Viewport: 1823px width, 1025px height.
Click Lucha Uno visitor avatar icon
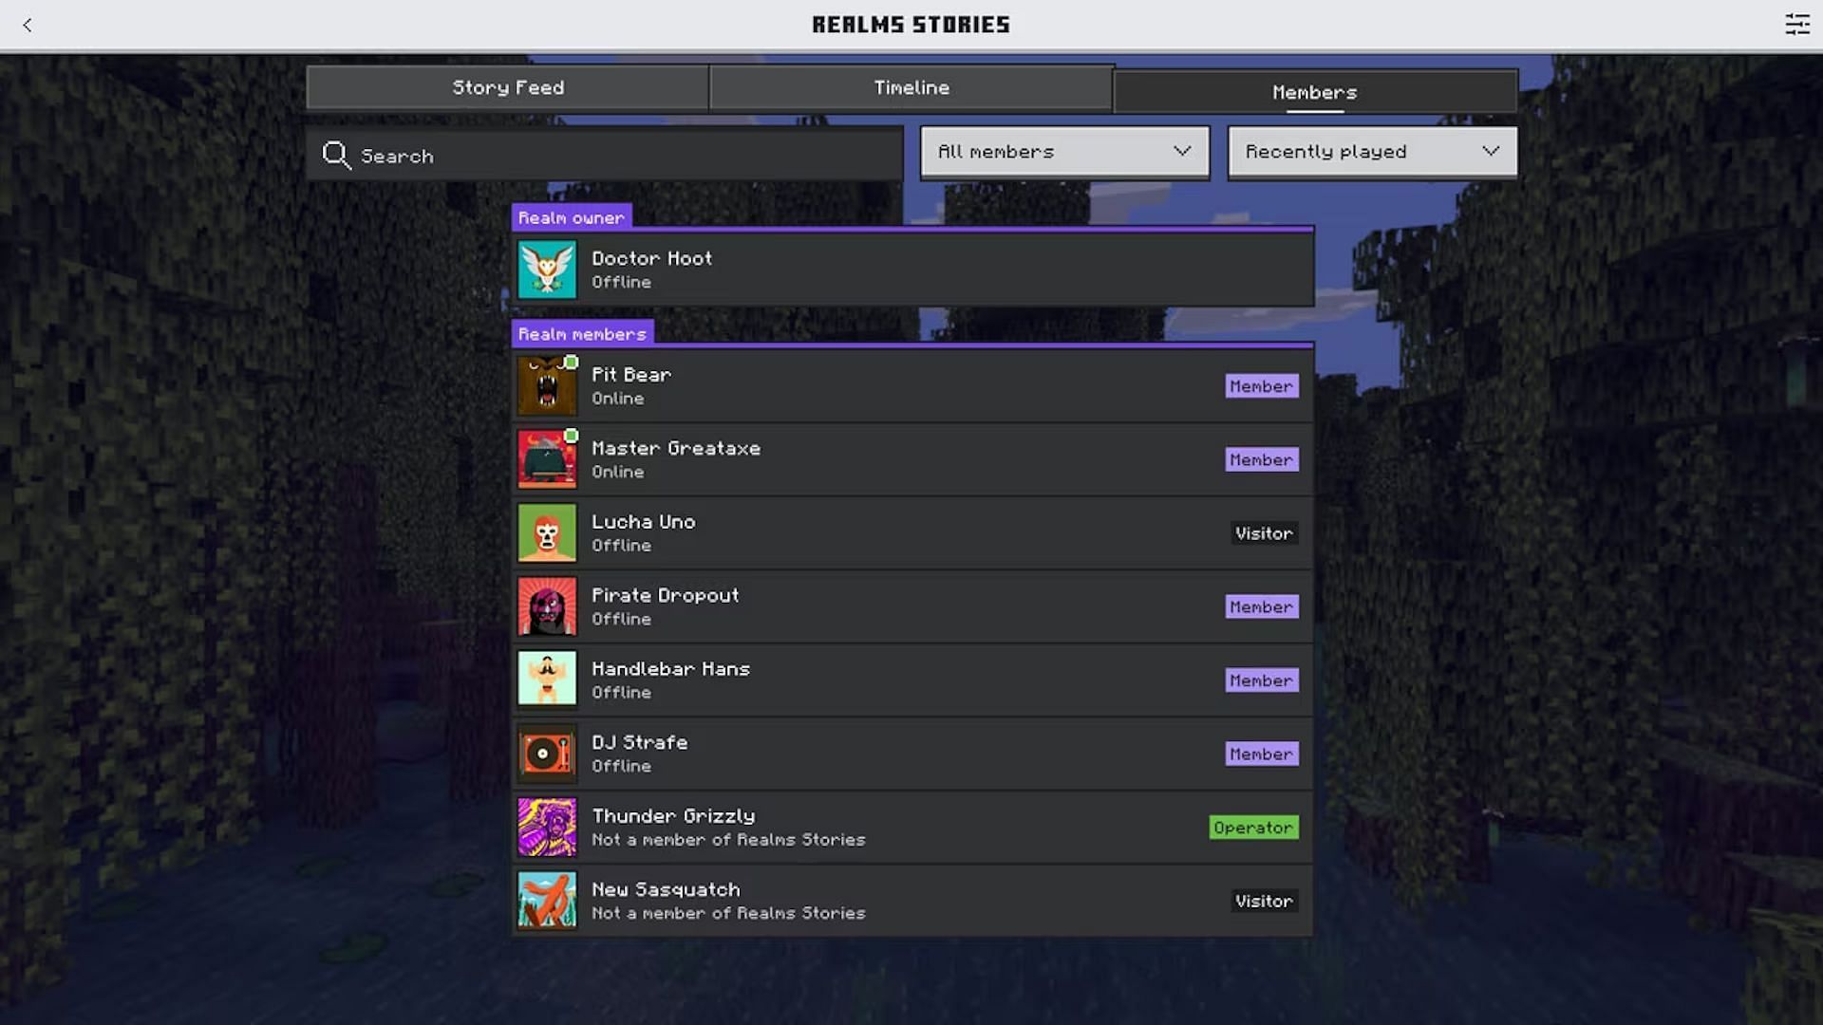[x=545, y=531]
